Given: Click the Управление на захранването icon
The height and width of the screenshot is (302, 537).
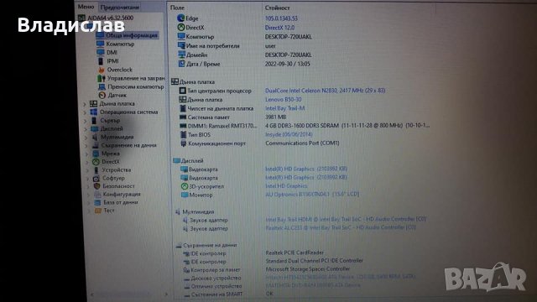Looking at the screenshot, I should (102, 78).
